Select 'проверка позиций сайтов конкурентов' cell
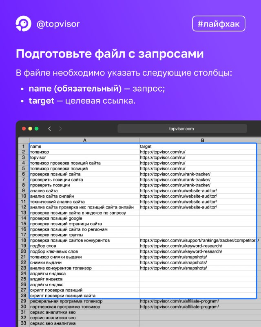 pos(84,240)
